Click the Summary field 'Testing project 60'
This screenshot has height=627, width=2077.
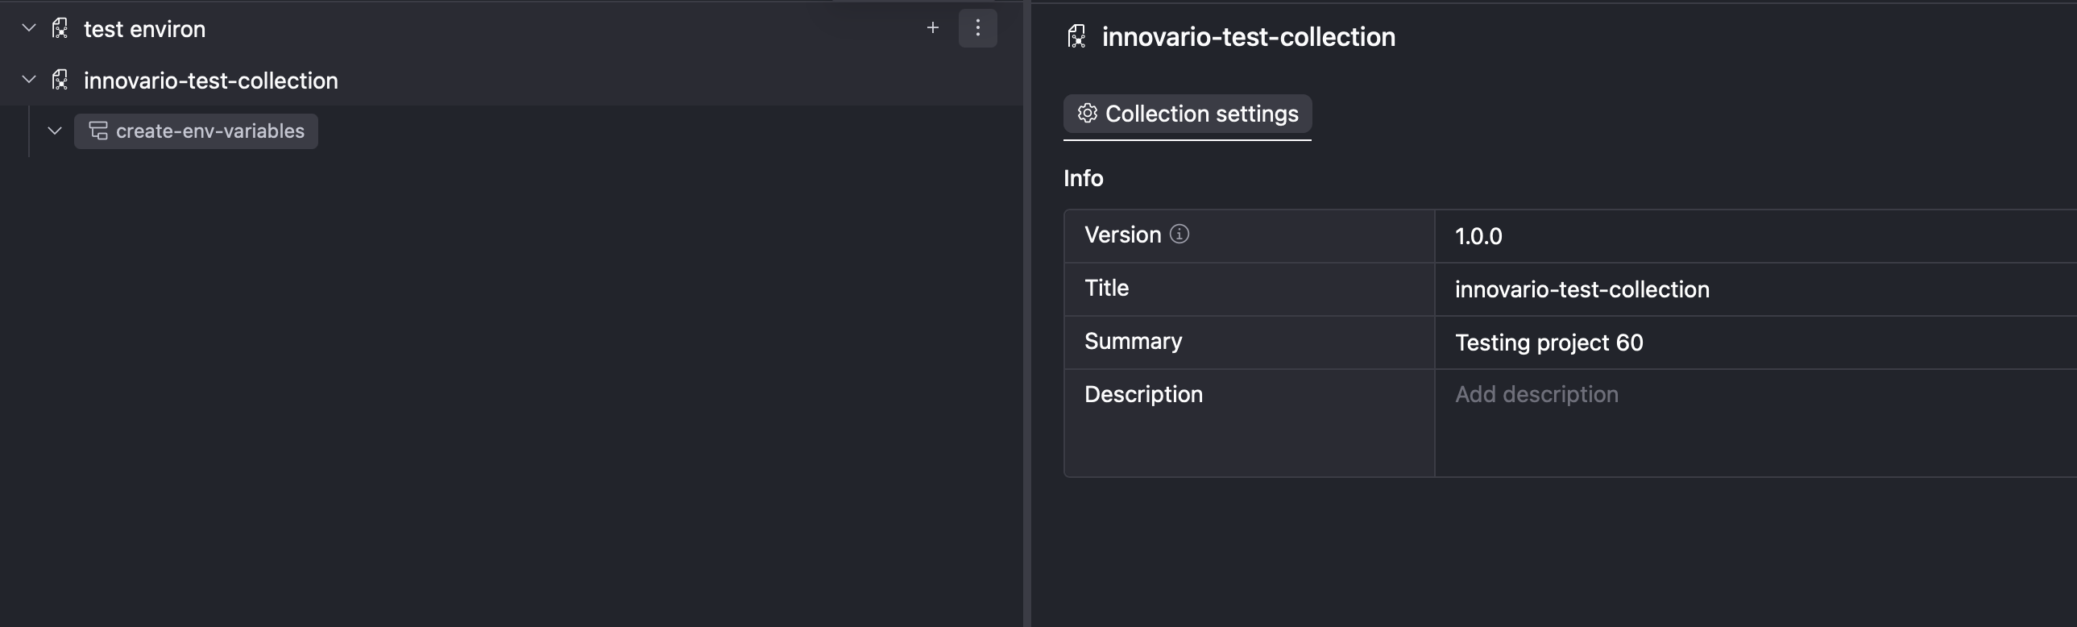(x=1548, y=343)
